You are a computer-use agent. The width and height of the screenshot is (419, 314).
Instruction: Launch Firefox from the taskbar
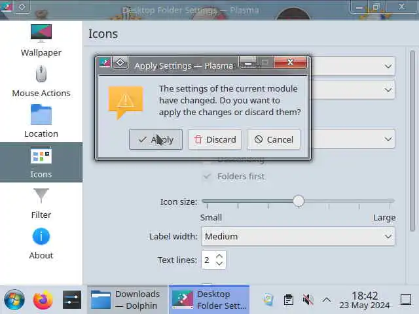(x=43, y=300)
